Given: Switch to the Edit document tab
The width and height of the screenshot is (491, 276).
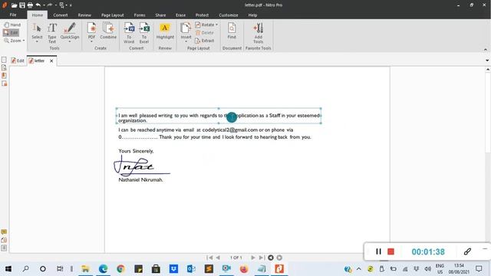Looking at the screenshot, I should tap(18, 61).
